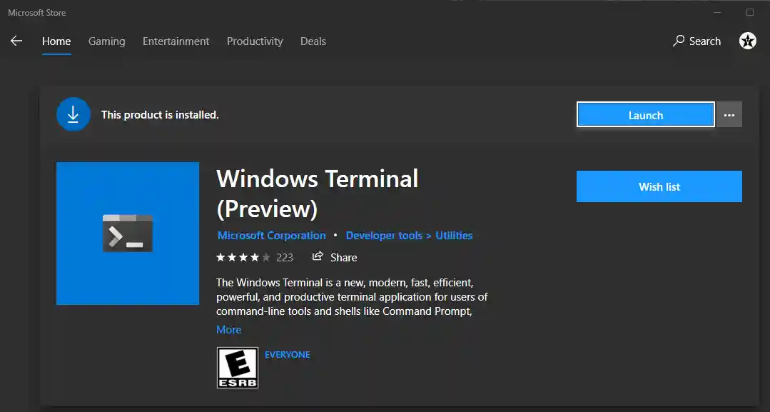Viewport: 770px width, 412px height.
Task: Open the More options ellipsis beside Launch
Action: [x=729, y=114]
